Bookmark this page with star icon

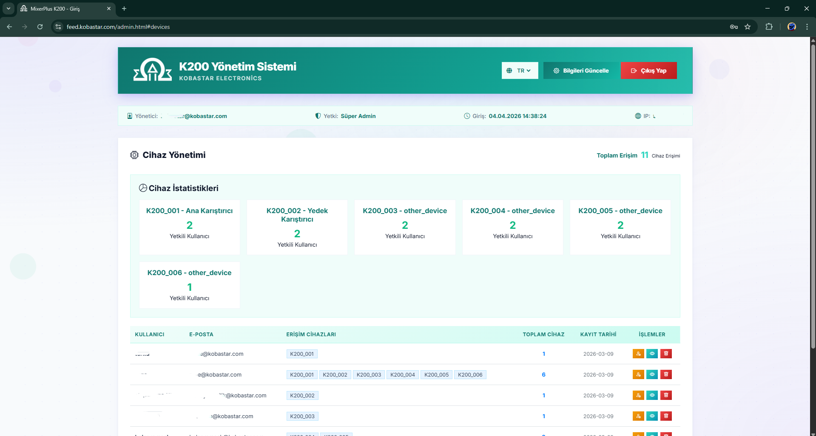click(x=748, y=27)
